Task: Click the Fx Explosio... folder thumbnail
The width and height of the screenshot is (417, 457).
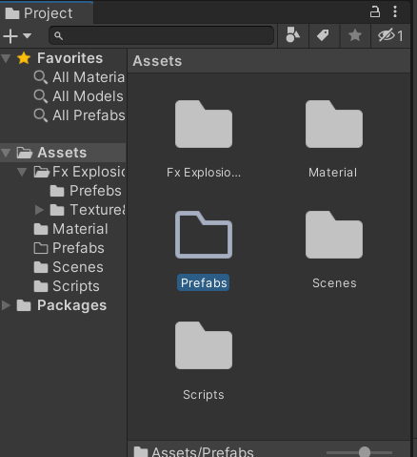Action: tap(204, 124)
